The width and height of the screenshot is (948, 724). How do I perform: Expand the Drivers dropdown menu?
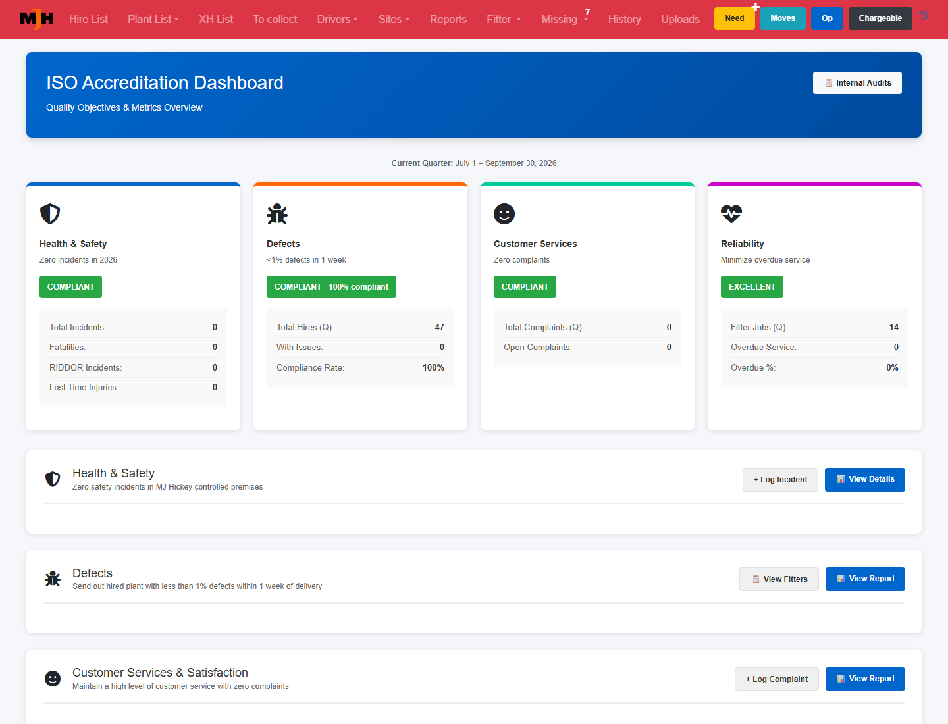[338, 19]
